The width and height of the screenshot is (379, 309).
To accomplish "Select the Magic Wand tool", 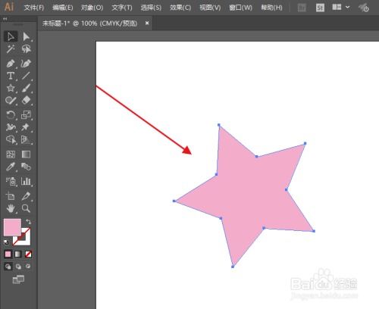I will tap(11, 49).
